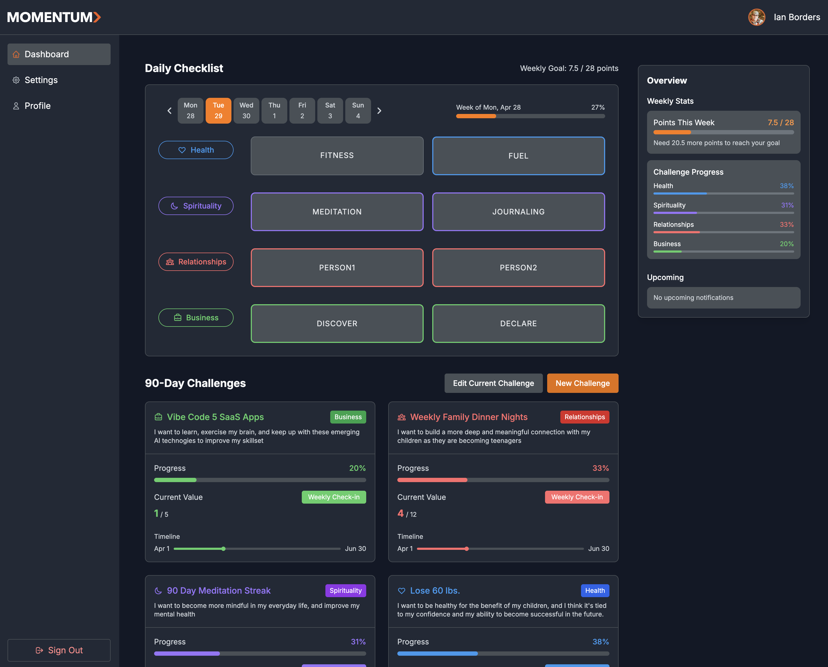Click Health bar in Challenge Progress
The width and height of the screenshot is (828, 667).
(724, 193)
